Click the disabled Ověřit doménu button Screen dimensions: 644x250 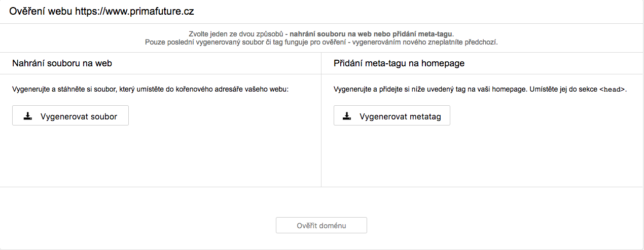coord(321,226)
